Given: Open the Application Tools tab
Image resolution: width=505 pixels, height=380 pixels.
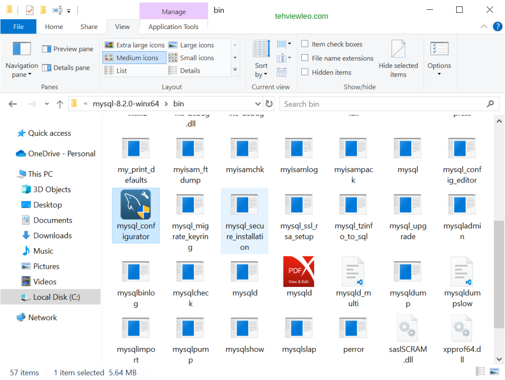Looking at the screenshot, I should pos(174,27).
